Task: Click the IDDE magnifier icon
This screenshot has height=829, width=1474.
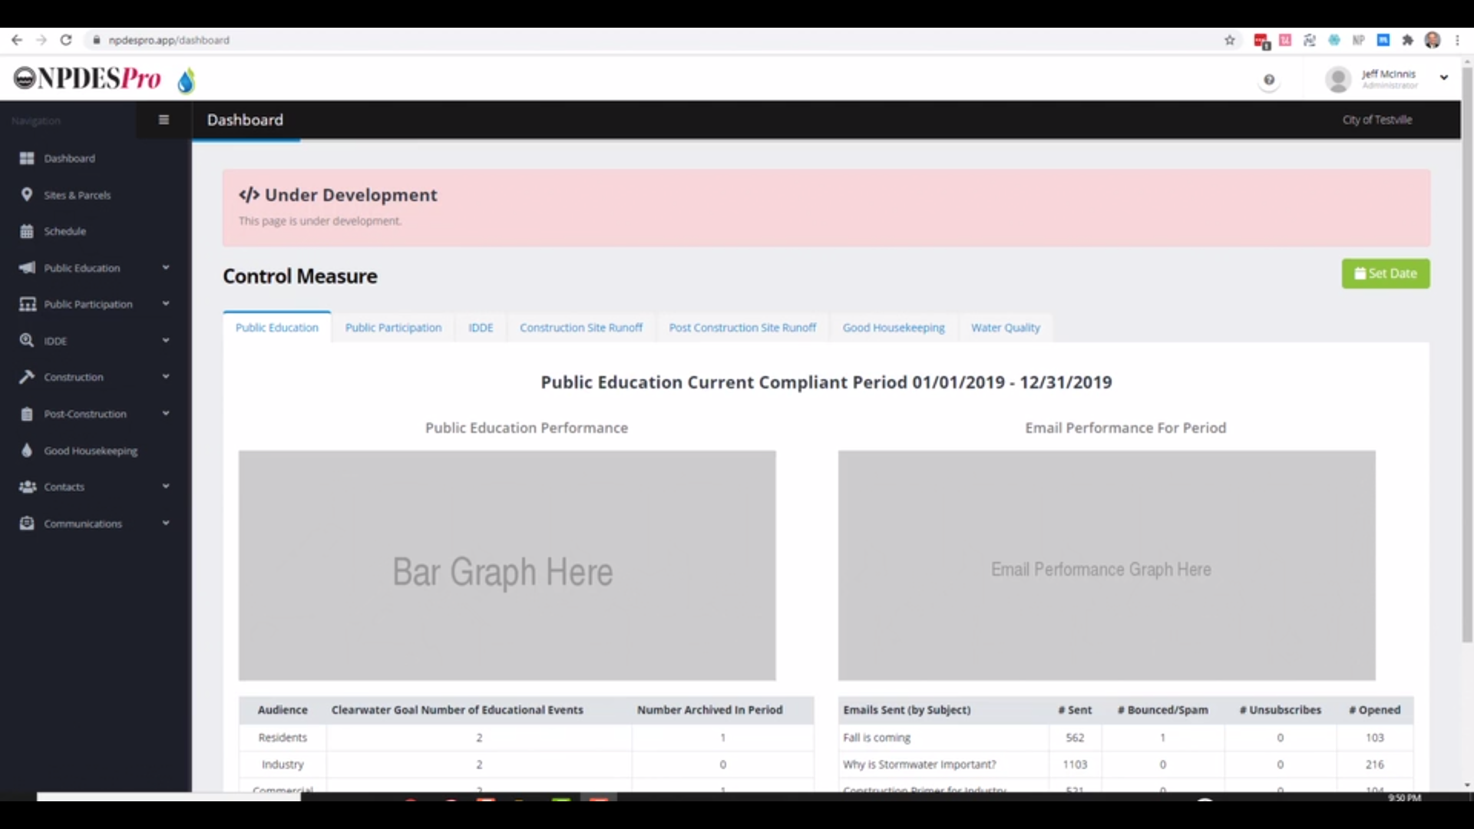Action: pos(27,340)
